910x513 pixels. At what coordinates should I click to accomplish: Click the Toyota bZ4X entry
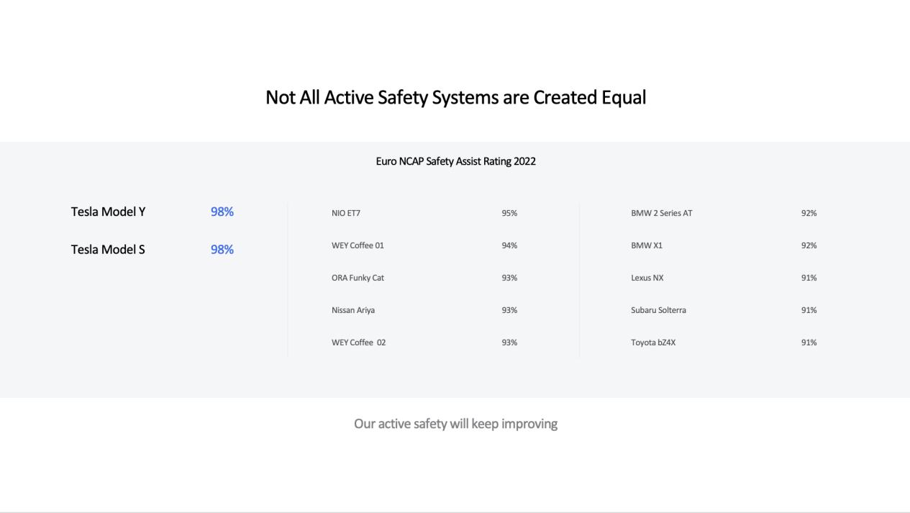[653, 342]
